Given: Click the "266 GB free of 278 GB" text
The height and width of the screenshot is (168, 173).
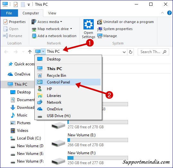Looking at the screenshot, I should 86,145.
